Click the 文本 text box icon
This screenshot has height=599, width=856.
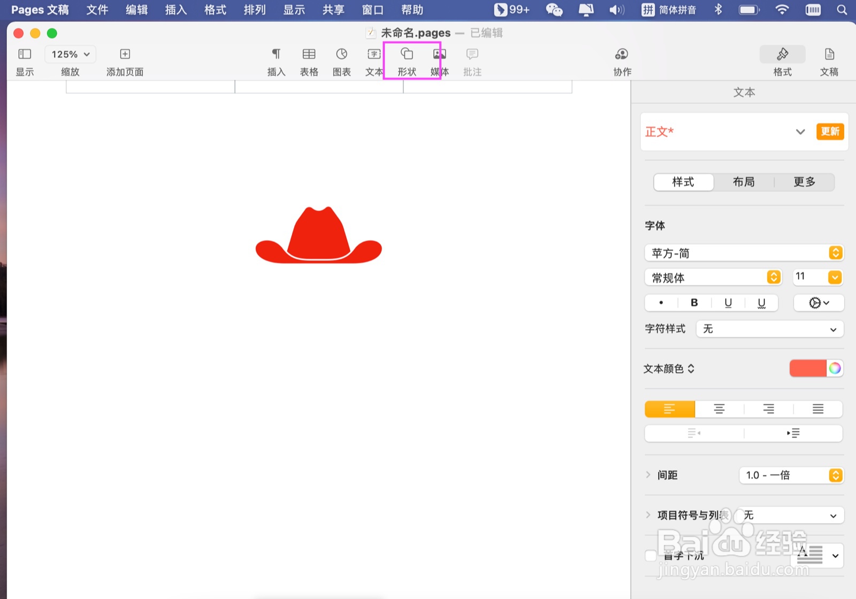(x=374, y=54)
